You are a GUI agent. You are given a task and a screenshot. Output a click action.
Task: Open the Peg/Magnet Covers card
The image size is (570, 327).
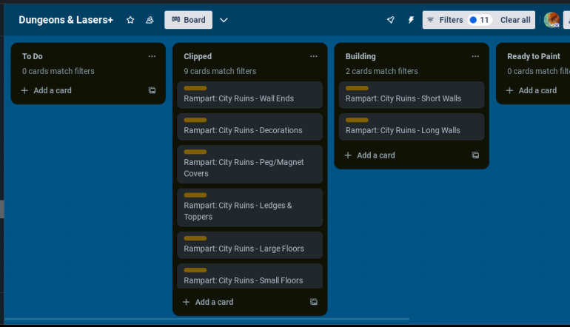pos(244,167)
